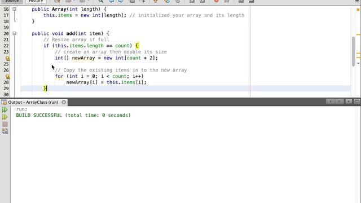Click the editor vertical scrollbar thumb
This screenshot has height=203, width=361.
click(x=354, y=51)
